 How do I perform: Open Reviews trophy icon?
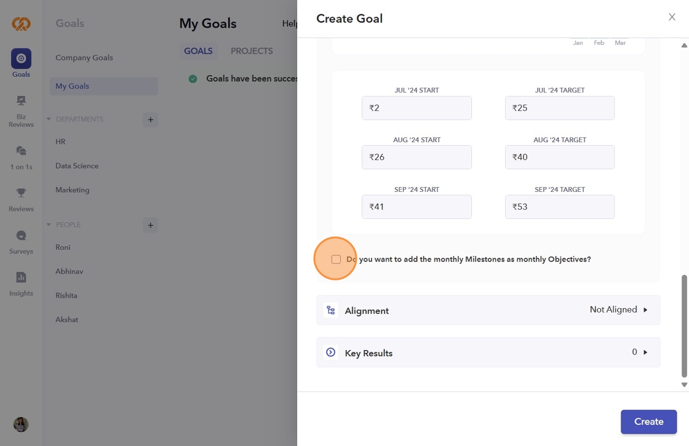(x=21, y=193)
